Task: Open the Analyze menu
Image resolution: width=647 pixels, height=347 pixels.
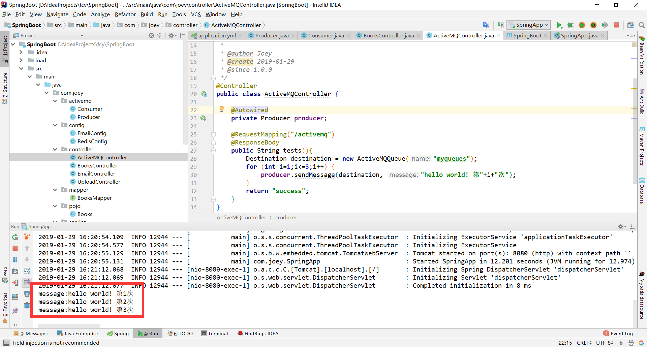Action: coord(100,14)
